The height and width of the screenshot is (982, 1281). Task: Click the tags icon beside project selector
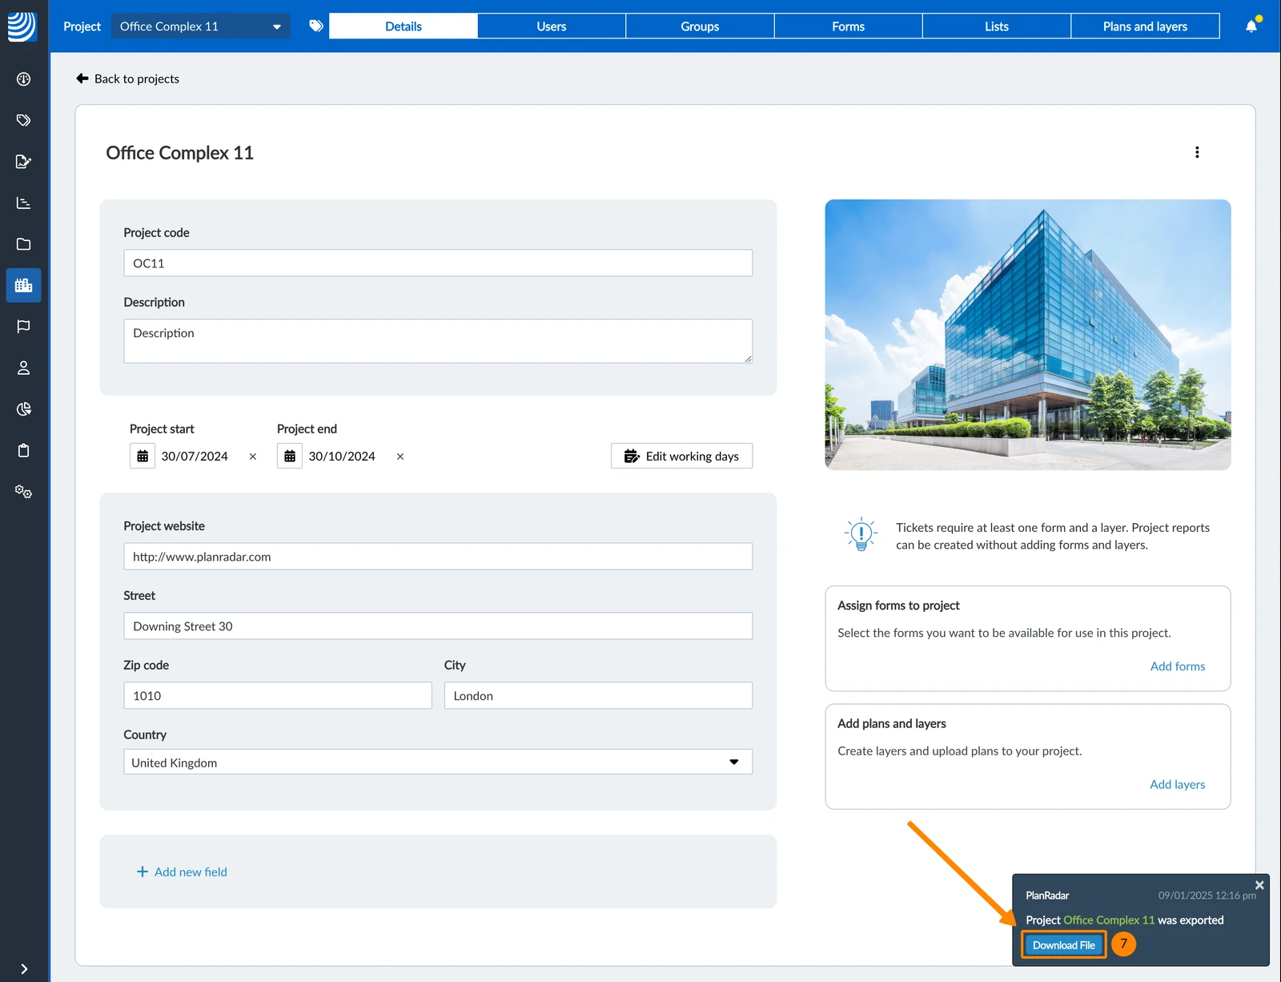click(x=316, y=26)
